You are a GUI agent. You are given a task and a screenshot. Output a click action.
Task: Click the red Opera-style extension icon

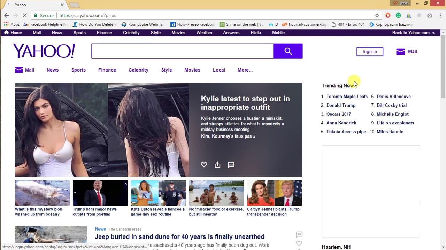[x=388, y=15]
